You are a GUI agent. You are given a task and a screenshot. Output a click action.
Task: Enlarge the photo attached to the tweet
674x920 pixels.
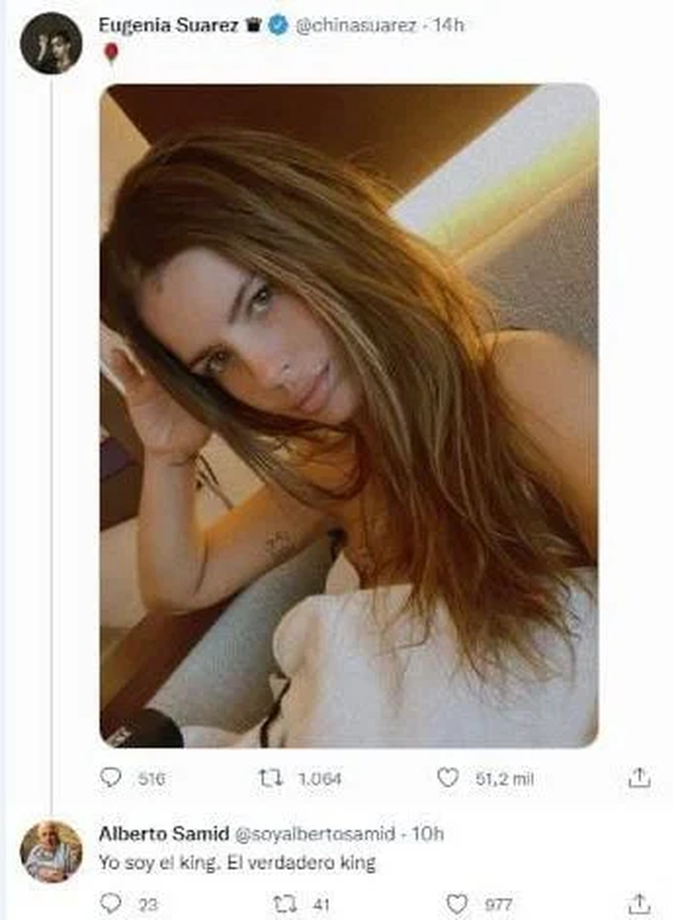click(x=349, y=416)
